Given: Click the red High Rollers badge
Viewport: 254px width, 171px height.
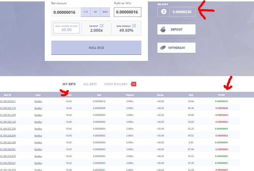Looking at the screenshot, I should tap(133, 84).
